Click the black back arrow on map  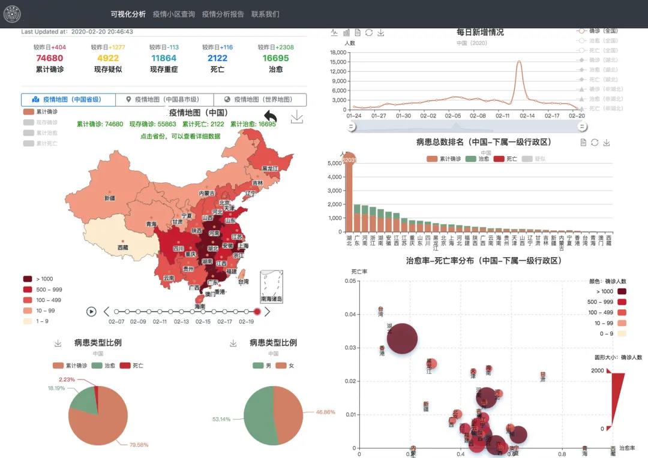point(271,116)
